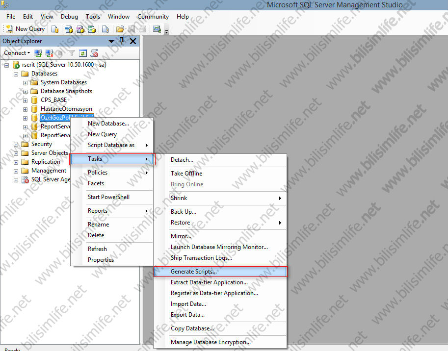Choose Back Up... from the Tasks submenu
The height and width of the screenshot is (351, 448).
pos(220,212)
